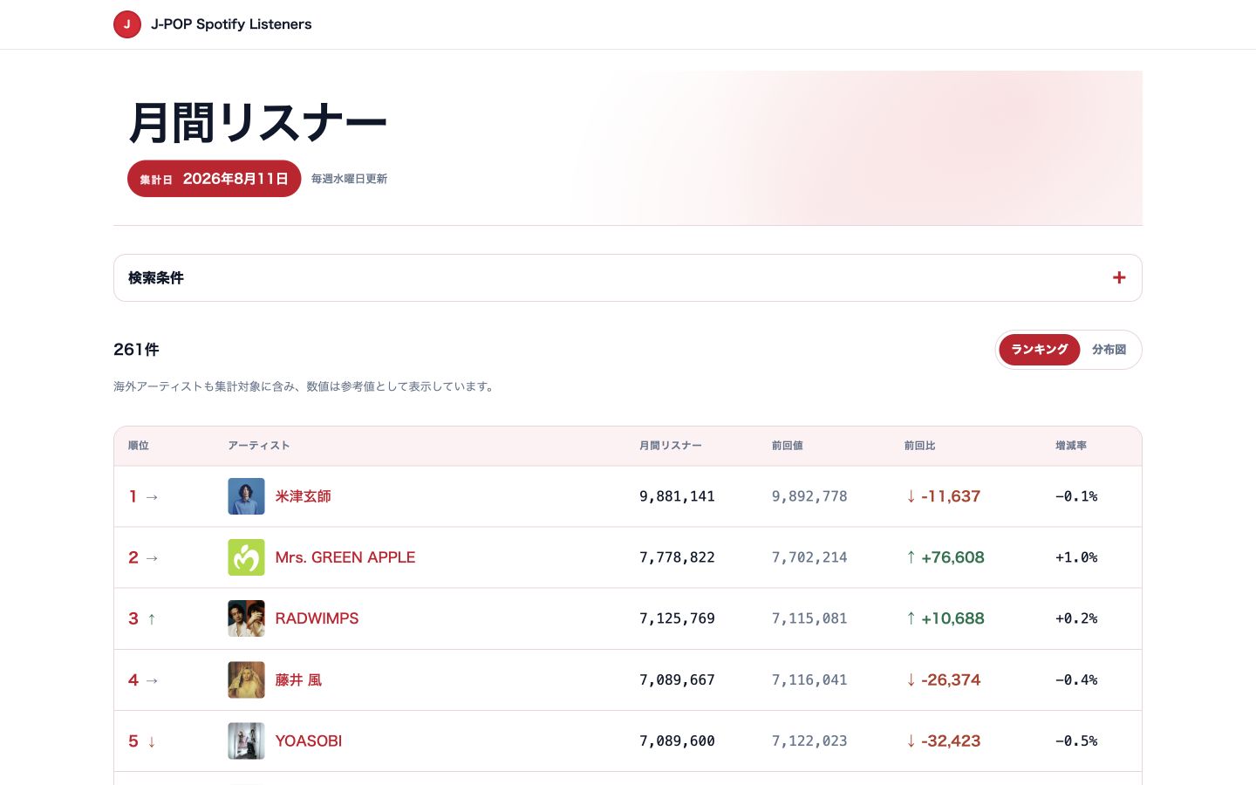Screen dimensions: 1256x785
Task: Sort by 前回比 column header
Action: pyautogui.click(x=919, y=446)
